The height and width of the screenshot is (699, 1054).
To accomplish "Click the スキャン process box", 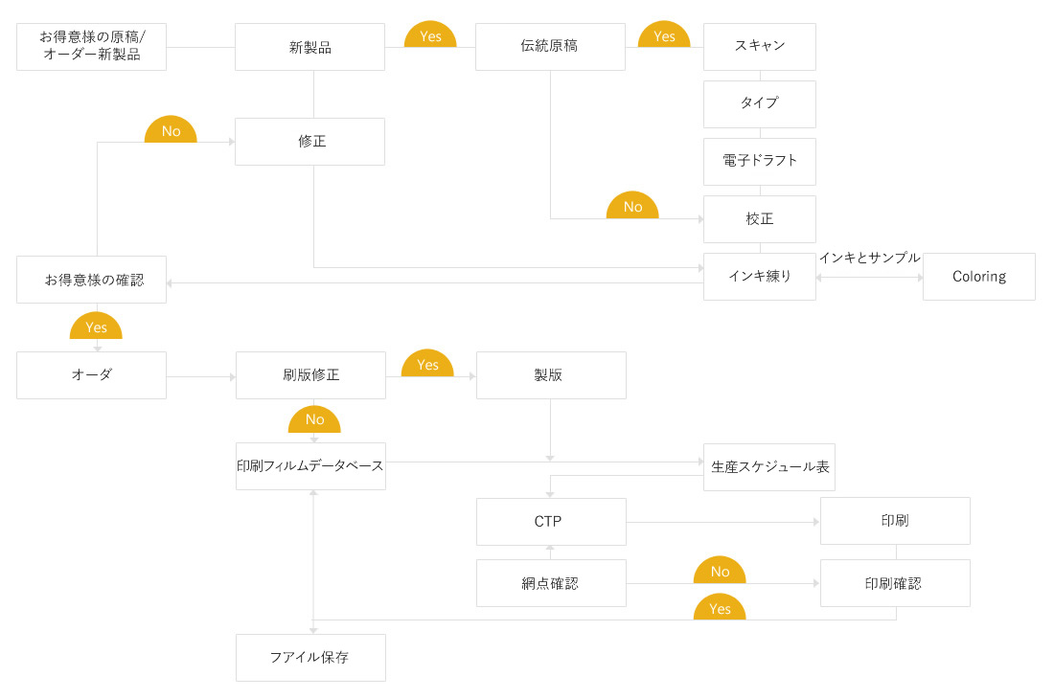I will pyautogui.click(x=759, y=47).
